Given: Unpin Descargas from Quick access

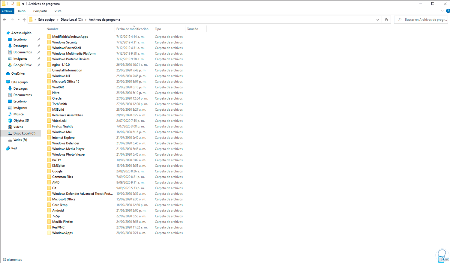Looking at the screenshot, I should 39,46.
